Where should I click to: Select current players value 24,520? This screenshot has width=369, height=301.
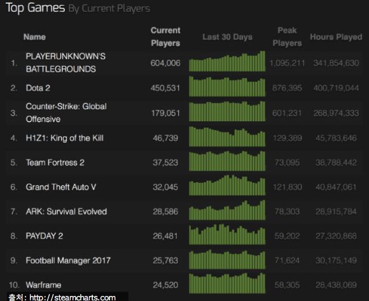[165, 285]
